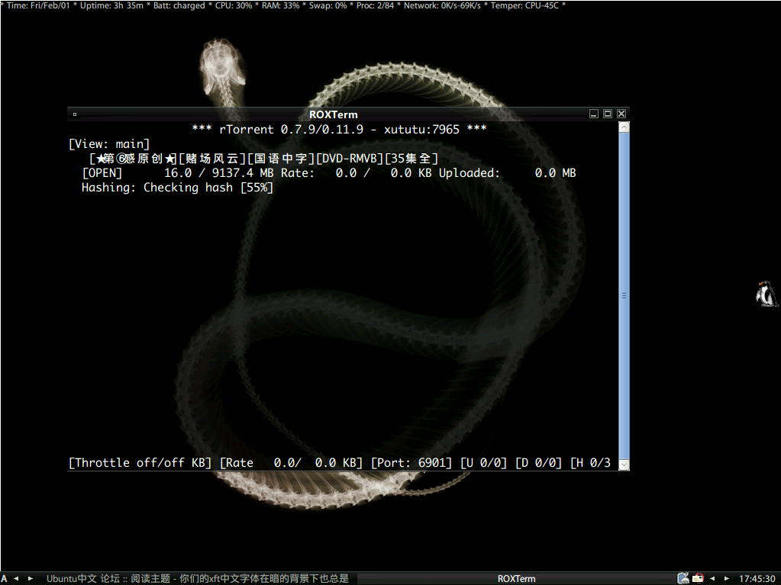Minimize the ROXTerm window
Viewport: 781px width, 585px height.
coord(594,114)
